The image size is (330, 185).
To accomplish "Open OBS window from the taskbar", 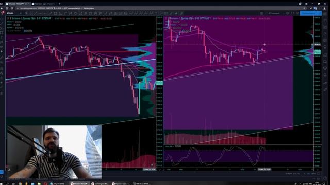I will click(141, 184).
